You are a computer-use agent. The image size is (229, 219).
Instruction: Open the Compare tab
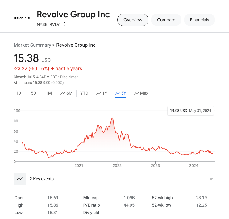[x=166, y=20]
